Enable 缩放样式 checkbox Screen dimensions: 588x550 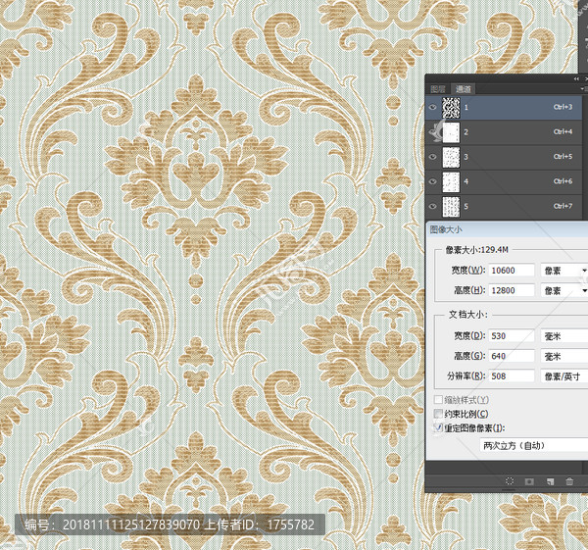click(x=438, y=400)
